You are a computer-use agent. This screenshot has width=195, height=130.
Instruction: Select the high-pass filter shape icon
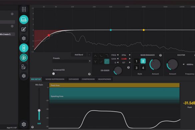coord(107,61)
